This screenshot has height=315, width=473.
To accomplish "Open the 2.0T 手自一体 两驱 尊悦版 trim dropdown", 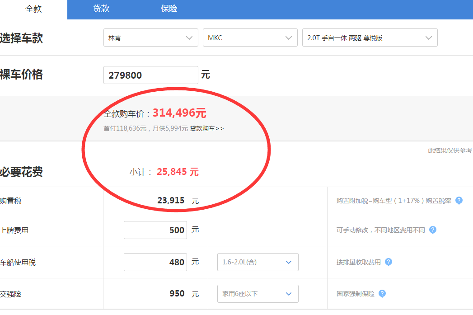I will point(370,38).
